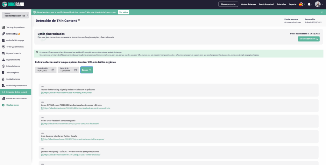Click the Spanish flag language icon
The height and width of the screenshot is (165, 326).
point(301,4)
